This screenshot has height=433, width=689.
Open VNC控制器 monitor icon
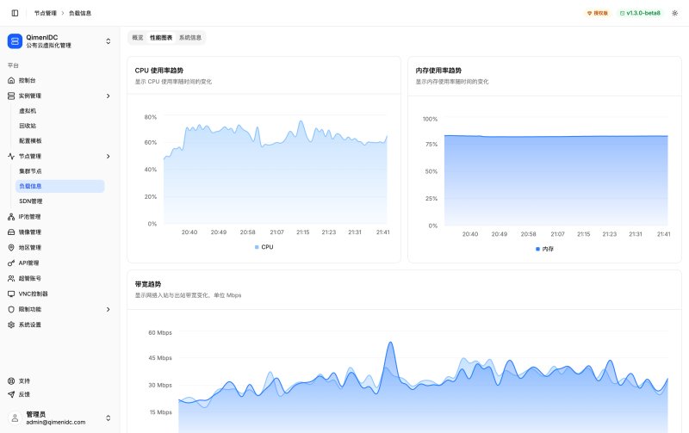[x=11, y=294]
